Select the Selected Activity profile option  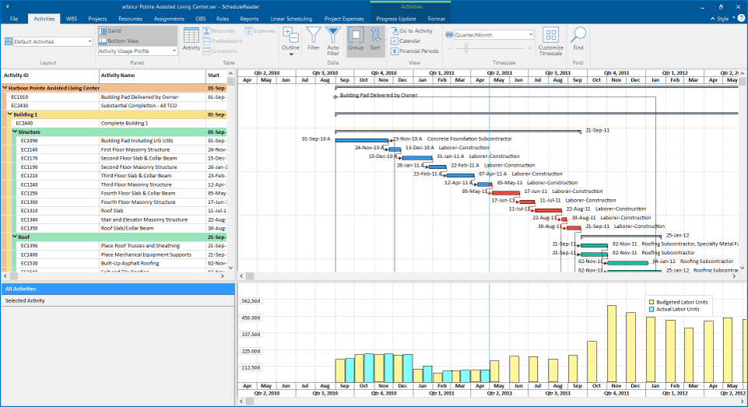pos(118,300)
